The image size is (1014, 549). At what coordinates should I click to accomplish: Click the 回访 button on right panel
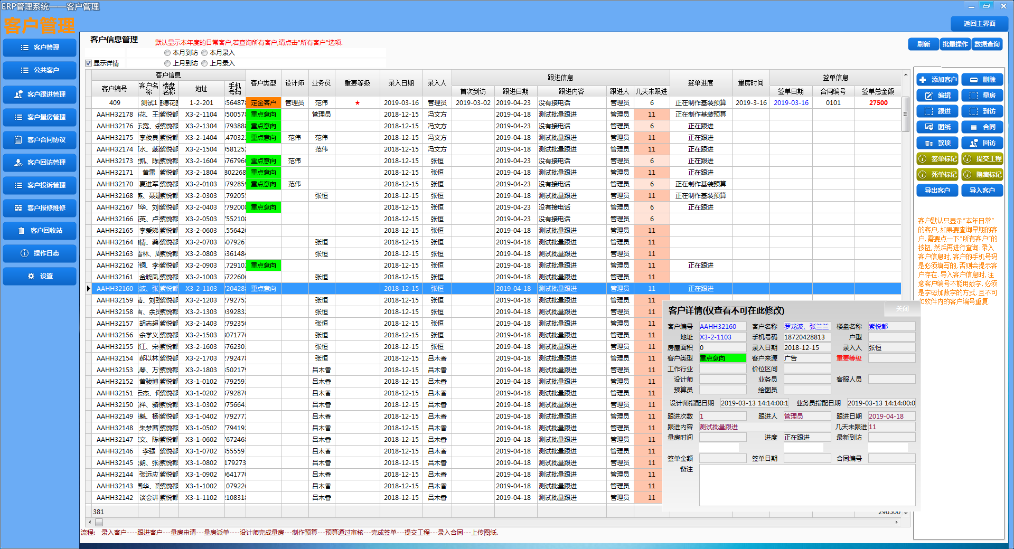click(982, 143)
